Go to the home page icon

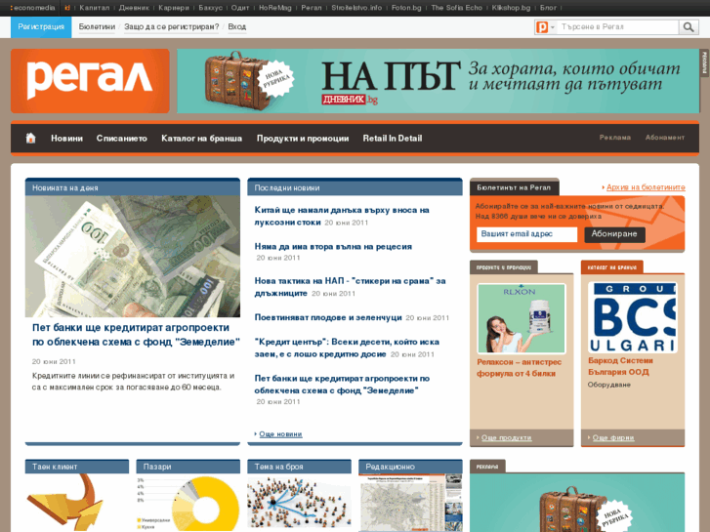[30, 138]
